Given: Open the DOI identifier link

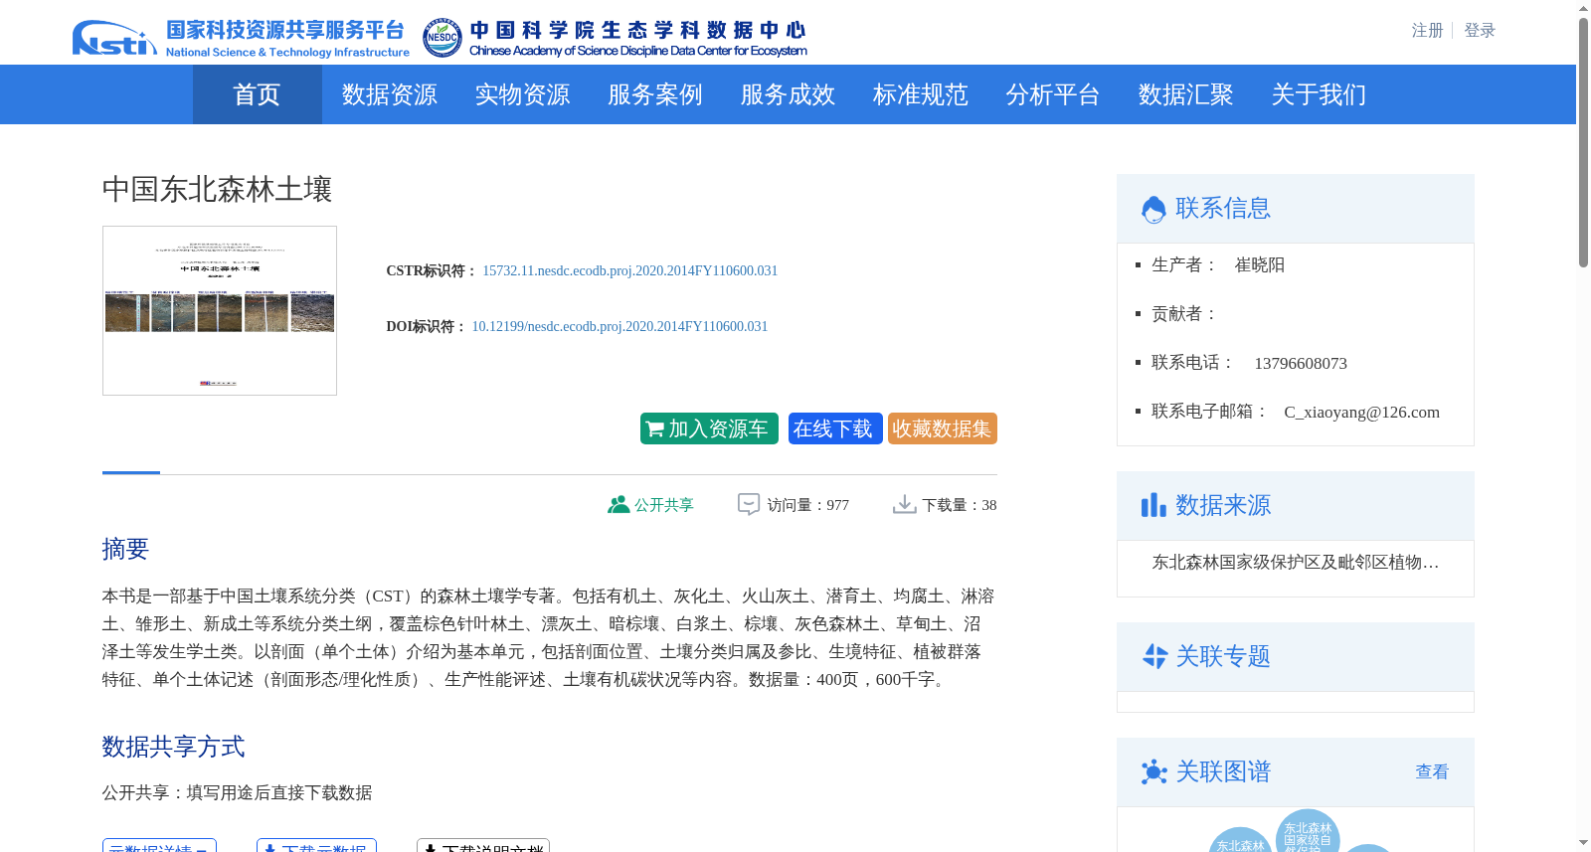Looking at the screenshot, I should (619, 326).
